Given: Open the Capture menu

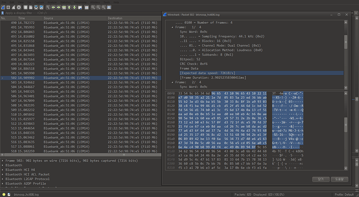Looking at the screenshot, I should coord(39,2).
